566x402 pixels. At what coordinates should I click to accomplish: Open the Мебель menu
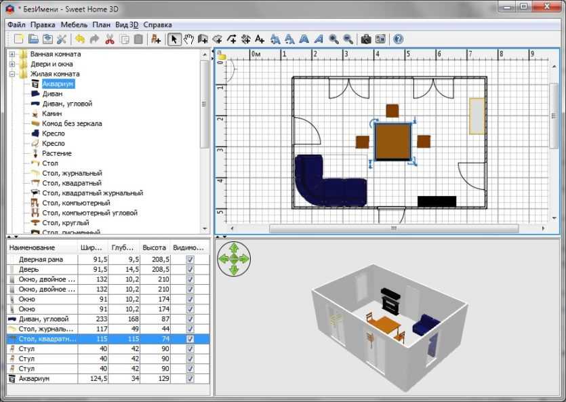point(74,24)
